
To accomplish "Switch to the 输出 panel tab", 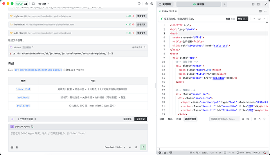I will 170,119.
